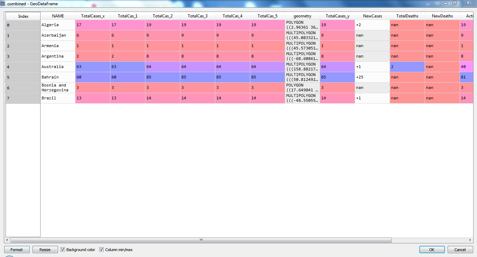Select the NAME column header
The image size is (477, 257).
click(58, 16)
